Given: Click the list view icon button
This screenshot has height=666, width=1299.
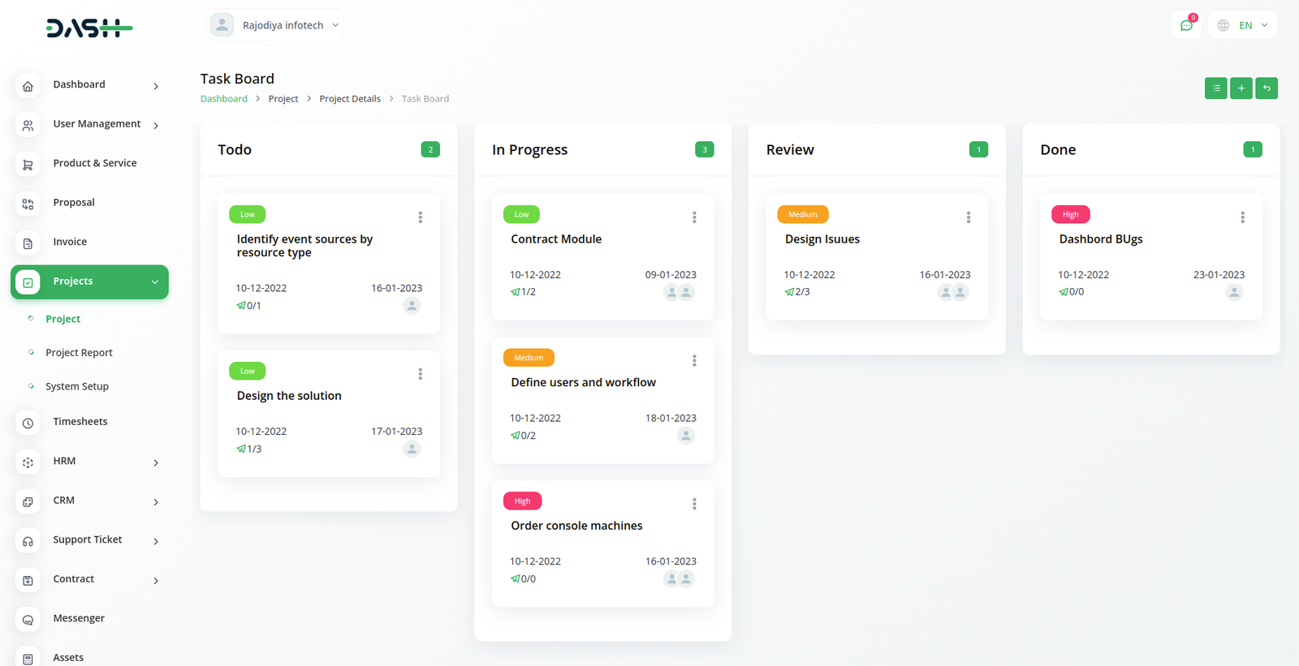Looking at the screenshot, I should 1215,88.
